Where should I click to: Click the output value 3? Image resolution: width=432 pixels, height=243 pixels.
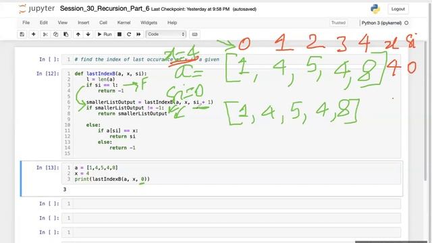coord(65,189)
